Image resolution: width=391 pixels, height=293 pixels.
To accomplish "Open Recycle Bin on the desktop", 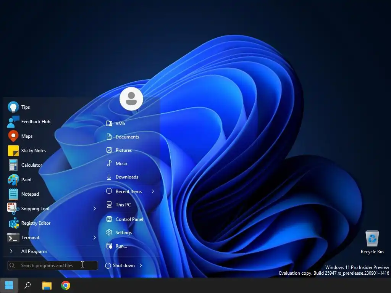I will pos(372,242).
